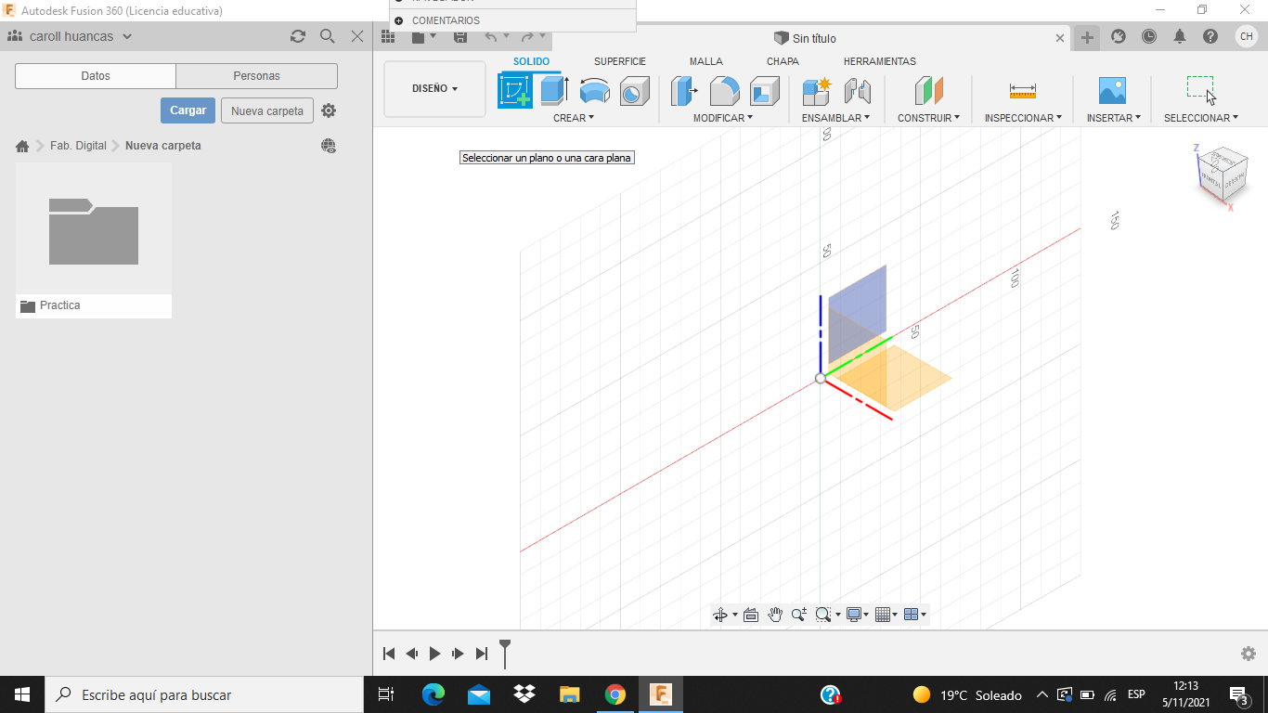Click the Look At icon
Image resolution: width=1268 pixels, height=713 pixels.
[x=751, y=615]
